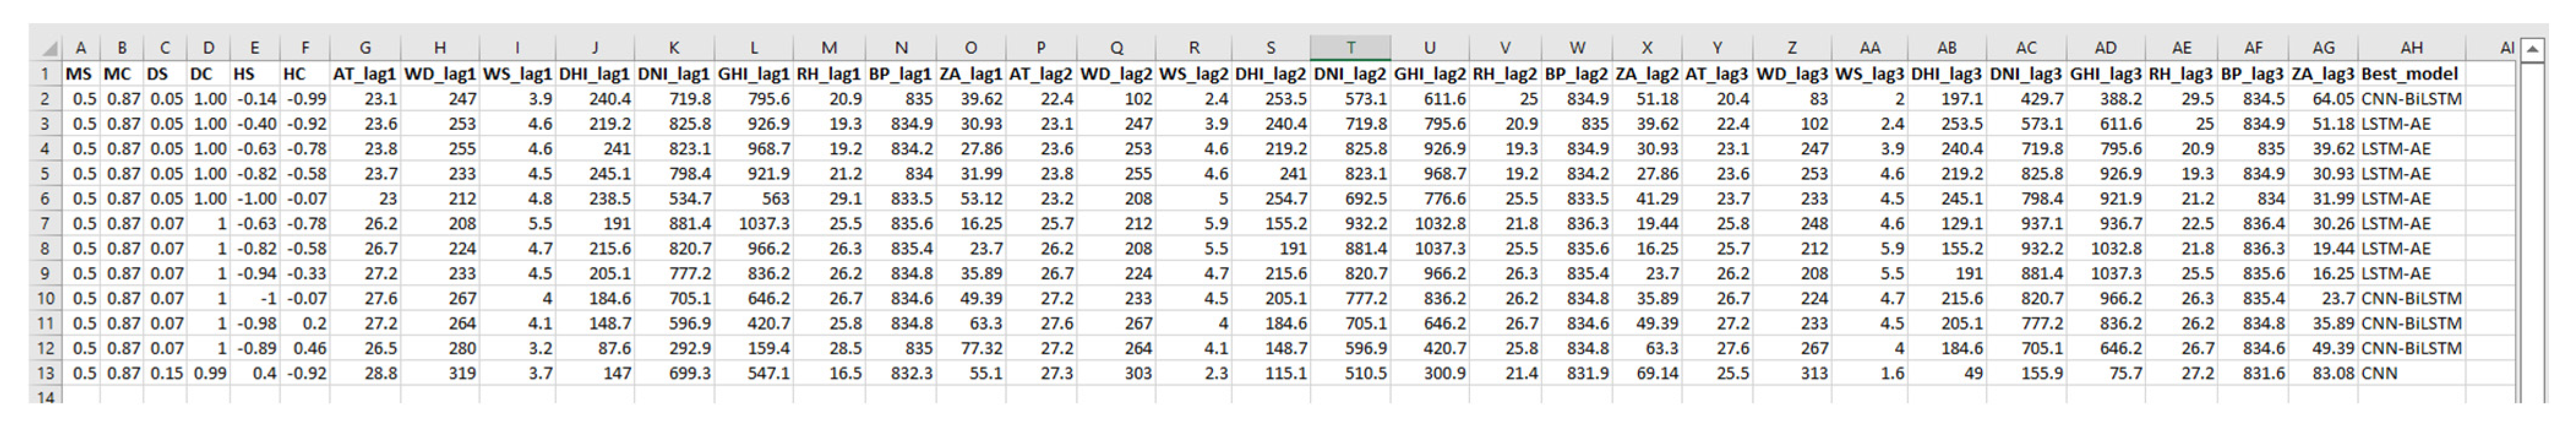Click the scrollbar up arrow
This screenshot has height=436, width=2576.
click(2532, 49)
